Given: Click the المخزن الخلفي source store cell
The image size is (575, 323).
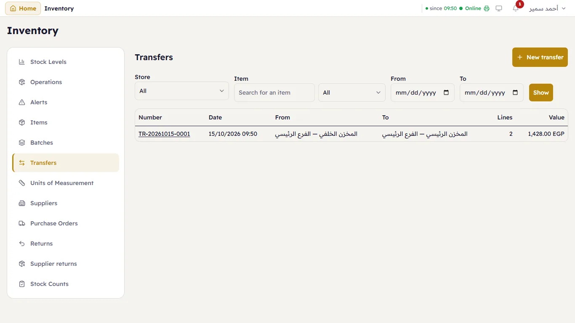Looking at the screenshot, I should [316, 134].
